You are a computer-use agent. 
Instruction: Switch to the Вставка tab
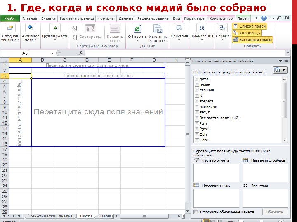48,18
